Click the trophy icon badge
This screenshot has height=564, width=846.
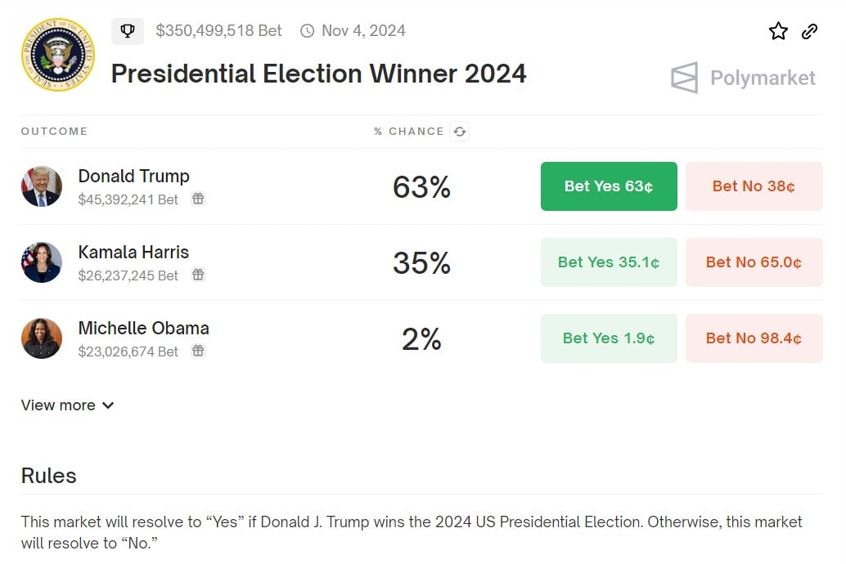[128, 31]
